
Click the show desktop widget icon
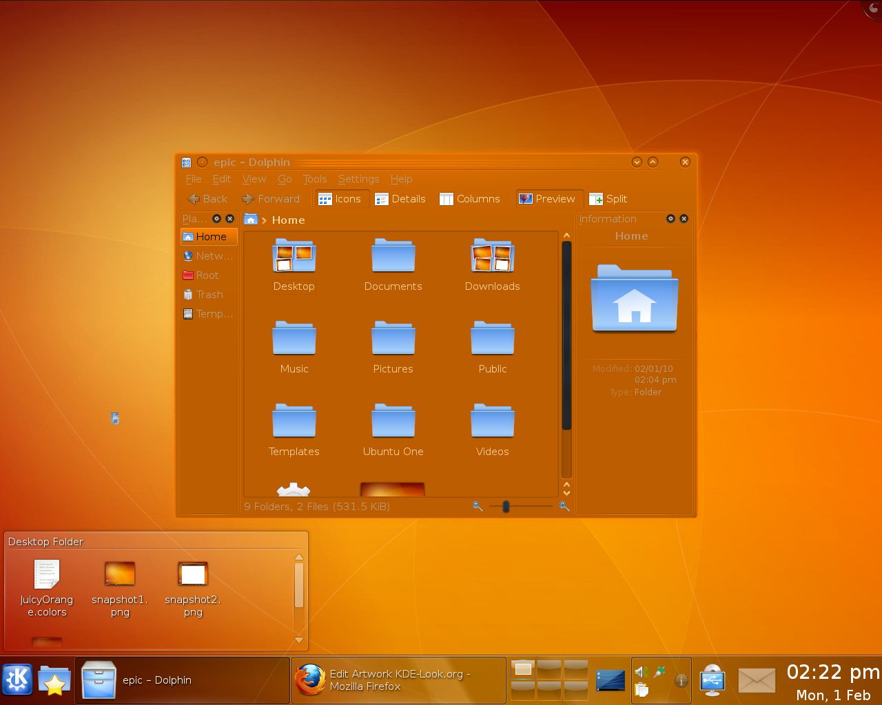coord(611,680)
